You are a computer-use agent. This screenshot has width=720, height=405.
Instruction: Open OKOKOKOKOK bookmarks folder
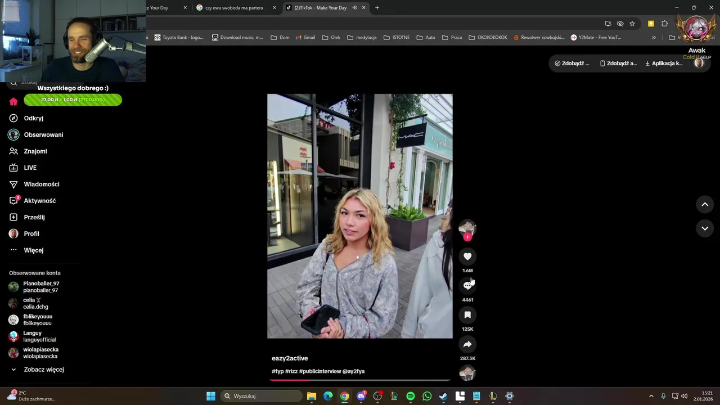488,38
